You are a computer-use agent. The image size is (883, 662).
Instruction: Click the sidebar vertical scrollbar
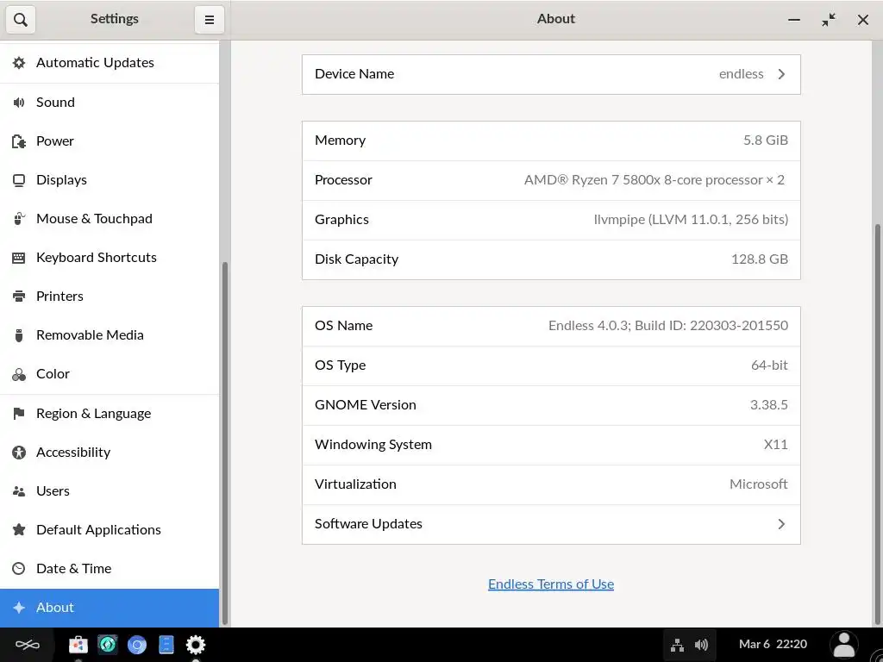(225, 443)
